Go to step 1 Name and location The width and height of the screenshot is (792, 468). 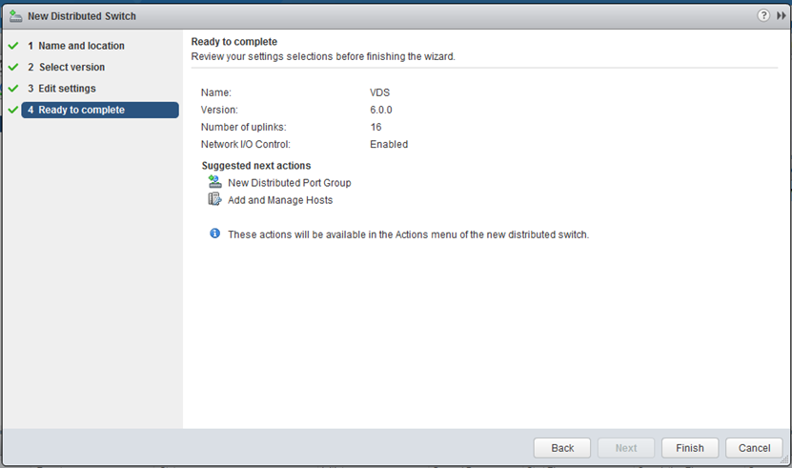[x=75, y=46]
